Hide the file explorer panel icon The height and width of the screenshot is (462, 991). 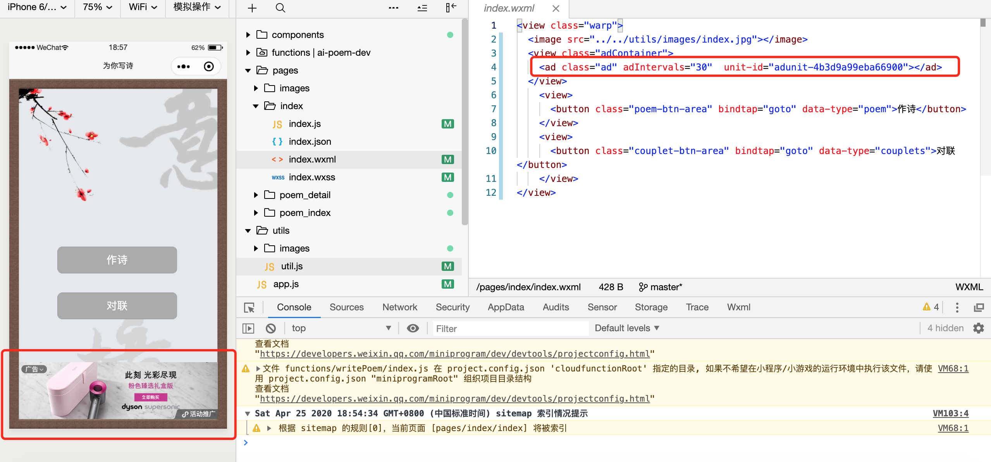451,7
